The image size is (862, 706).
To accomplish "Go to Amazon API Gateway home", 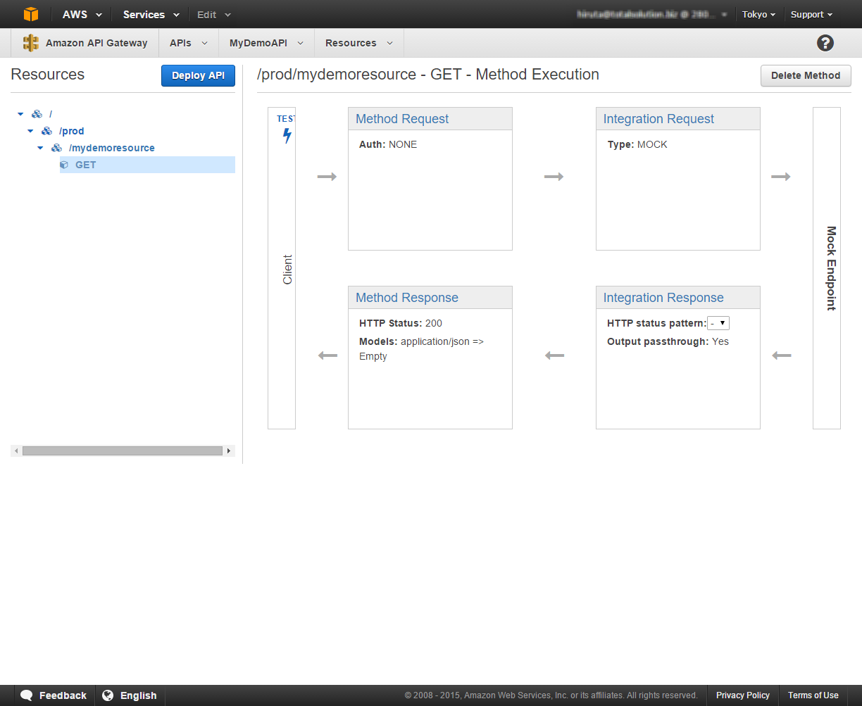I will (96, 43).
